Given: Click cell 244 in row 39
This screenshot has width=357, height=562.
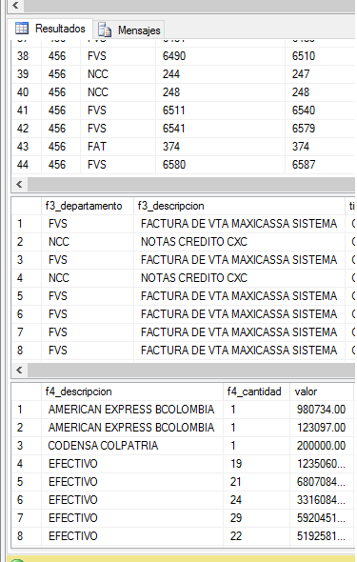Looking at the screenshot, I should tap(220, 74).
